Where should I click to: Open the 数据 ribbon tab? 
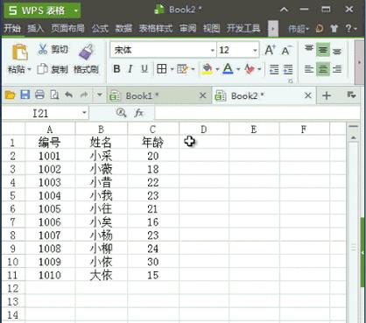click(x=123, y=29)
